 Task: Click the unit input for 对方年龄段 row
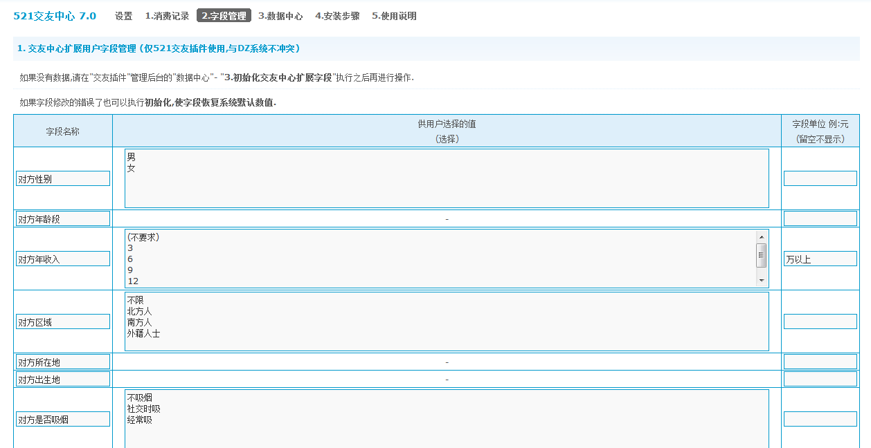(820, 218)
